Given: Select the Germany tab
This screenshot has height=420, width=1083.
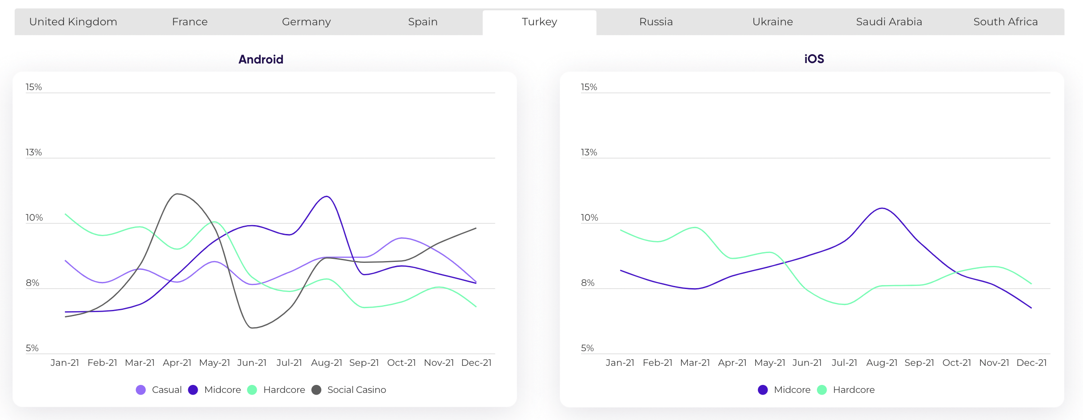Looking at the screenshot, I should click(x=306, y=22).
